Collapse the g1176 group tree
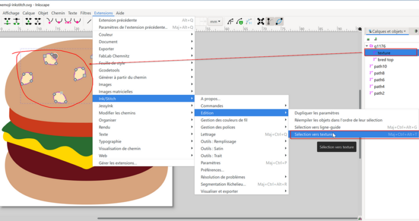Screen dimensions: 419x221 click(x=367, y=46)
